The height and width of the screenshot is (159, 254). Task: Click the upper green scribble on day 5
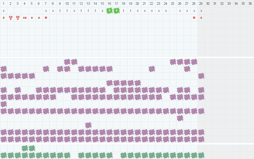point(32,148)
